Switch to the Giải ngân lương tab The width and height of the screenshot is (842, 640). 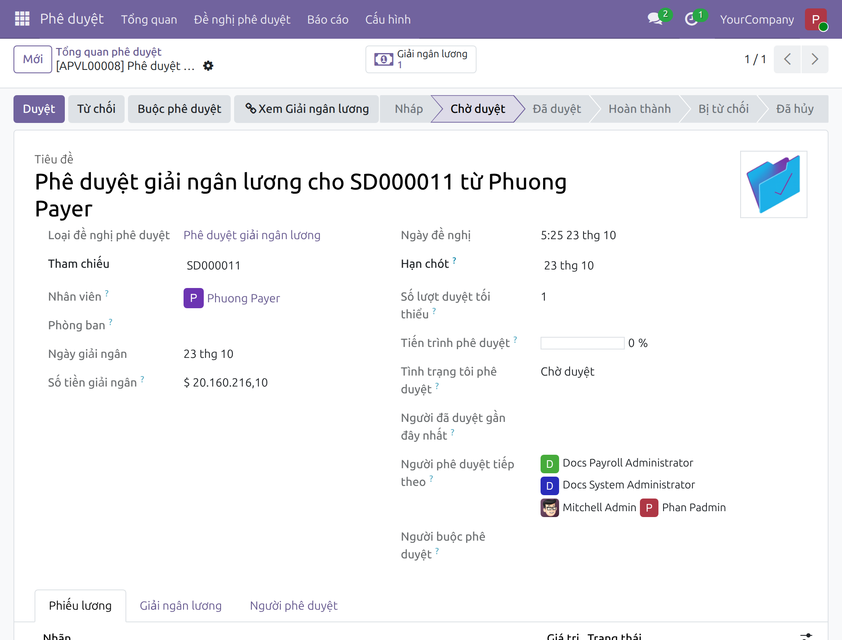coord(181,605)
